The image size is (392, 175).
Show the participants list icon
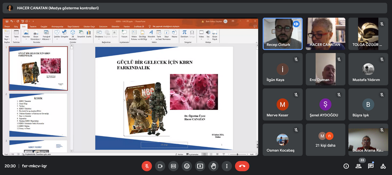(x=358, y=166)
